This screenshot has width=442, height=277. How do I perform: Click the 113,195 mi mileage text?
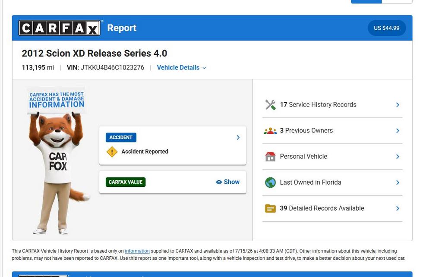38,68
